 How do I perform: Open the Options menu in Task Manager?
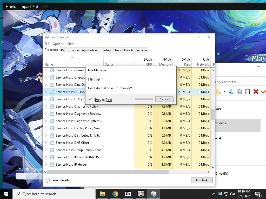(58, 44)
